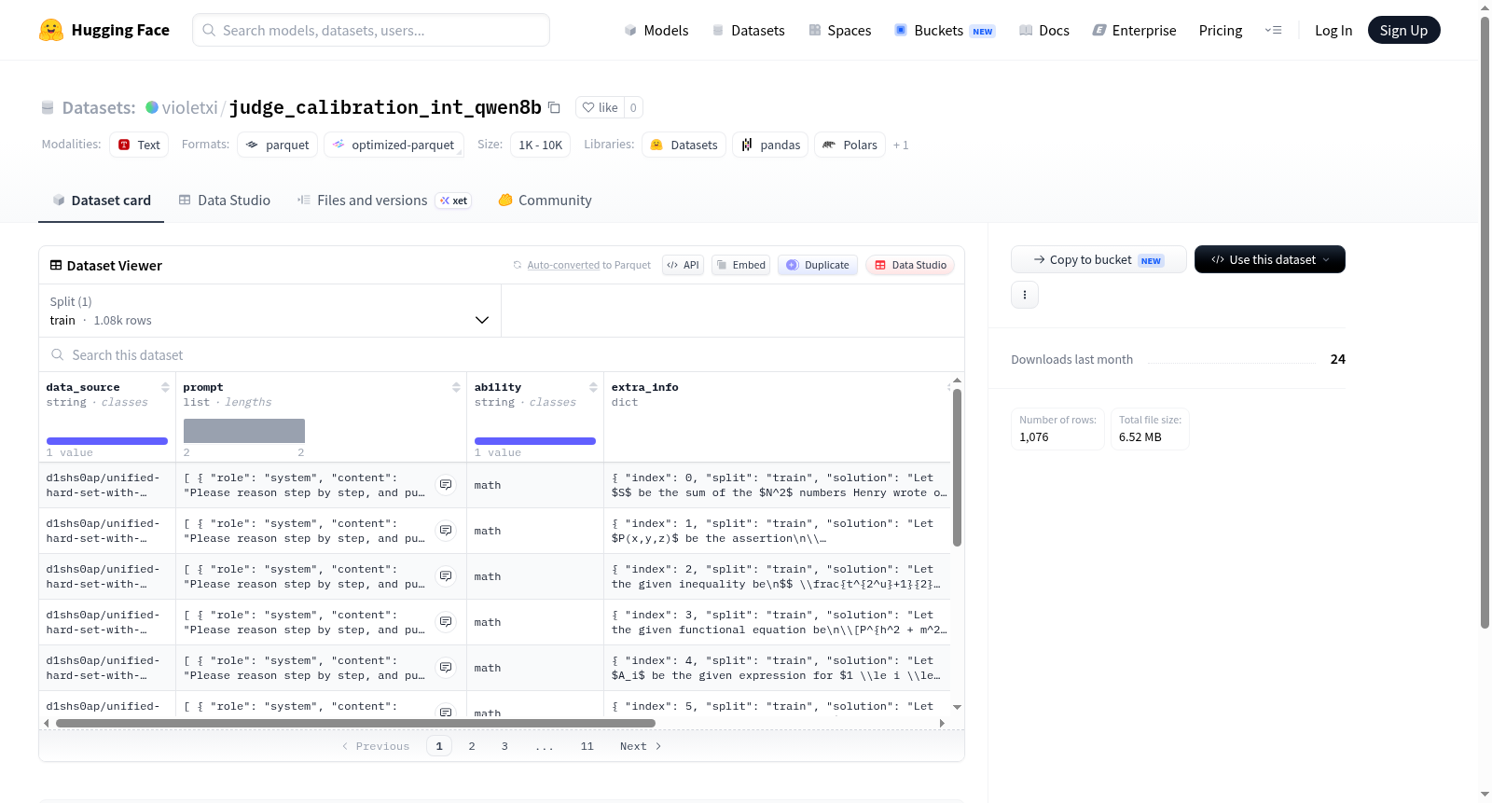Select the Datasets library tag
1492x803 pixels.
(x=684, y=145)
